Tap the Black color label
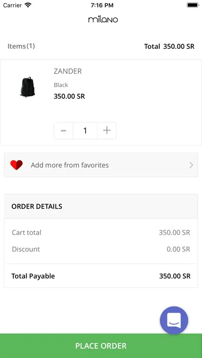Screen dimensions: 202x358 (61, 85)
